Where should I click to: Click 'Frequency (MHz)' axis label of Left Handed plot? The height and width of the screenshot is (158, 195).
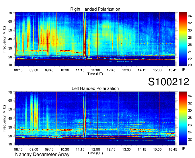(4, 118)
